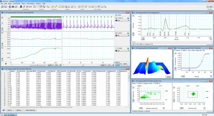
Task: Click the ECG Averaging View horizontal scrollbar thumb
Action: point(134,42)
